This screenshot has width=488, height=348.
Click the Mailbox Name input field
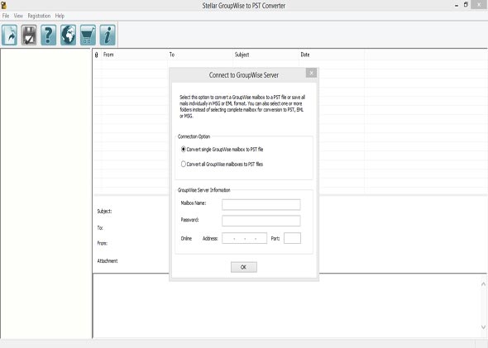(x=261, y=204)
